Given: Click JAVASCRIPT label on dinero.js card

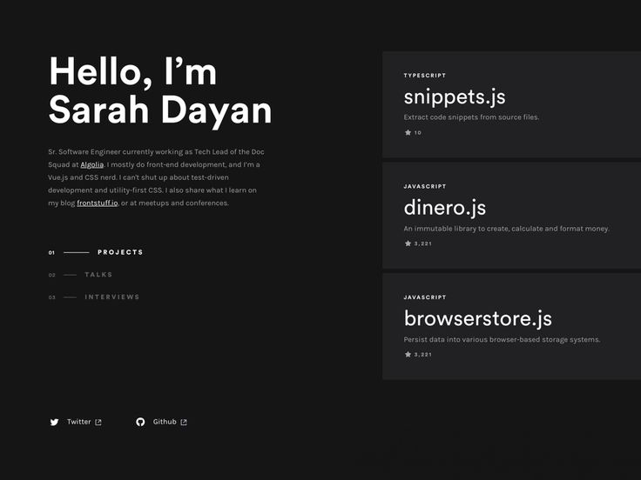Looking at the screenshot, I should pyautogui.click(x=425, y=187).
